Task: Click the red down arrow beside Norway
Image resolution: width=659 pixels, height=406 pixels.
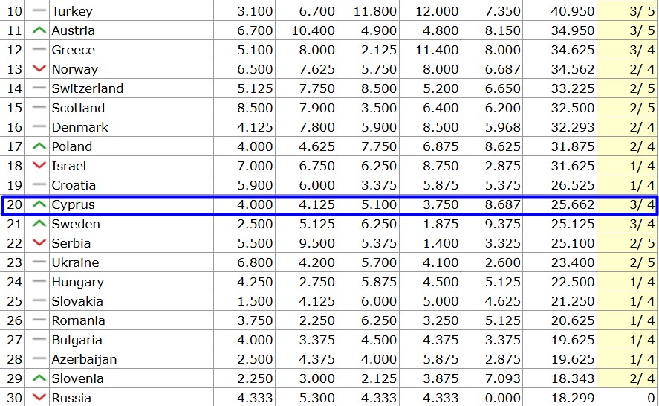Action: 39,68
